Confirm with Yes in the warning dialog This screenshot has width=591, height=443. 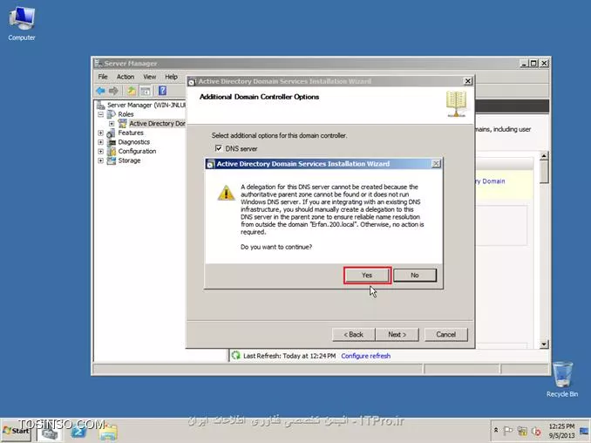click(367, 276)
